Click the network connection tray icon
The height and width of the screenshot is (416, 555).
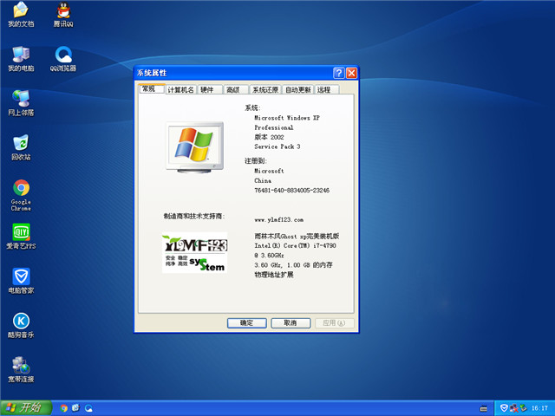[x=513, y=408]
